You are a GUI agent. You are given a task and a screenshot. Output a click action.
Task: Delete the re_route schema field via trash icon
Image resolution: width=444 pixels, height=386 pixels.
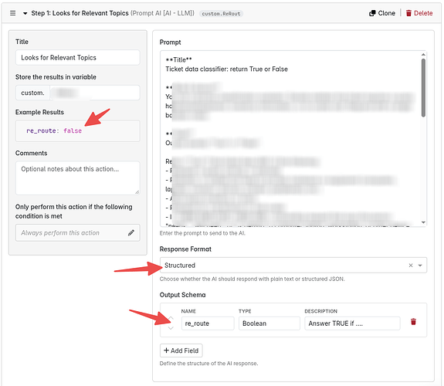pos(413,322)
